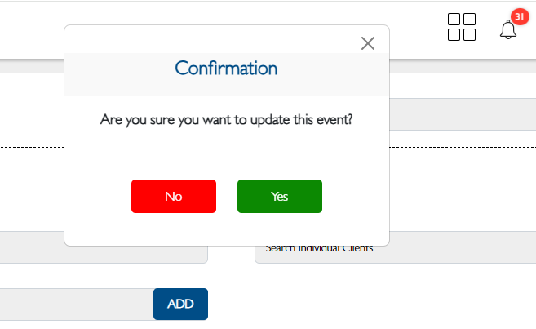Screen dimensions: 536x329
Task: Open the apps grid icon
Action: pyautogui.click(x=462, y=27)
